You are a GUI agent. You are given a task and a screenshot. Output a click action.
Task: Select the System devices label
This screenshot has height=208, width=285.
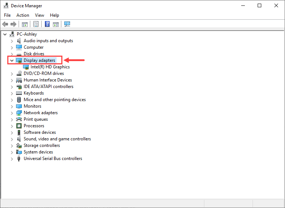pyautogui.click(x=38, y=152)
